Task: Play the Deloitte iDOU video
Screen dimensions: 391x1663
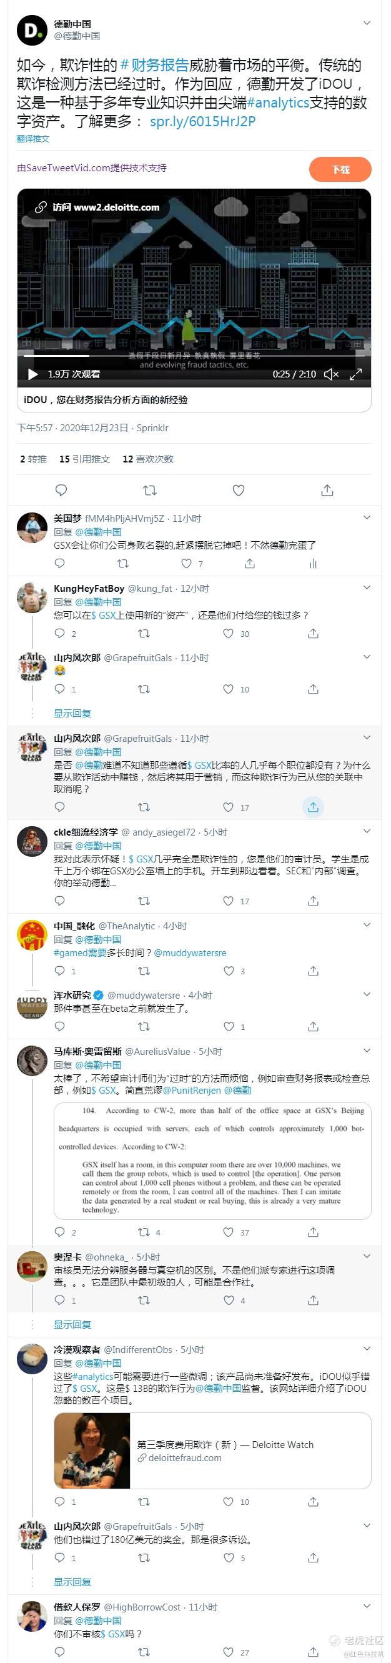Action: 33,374
